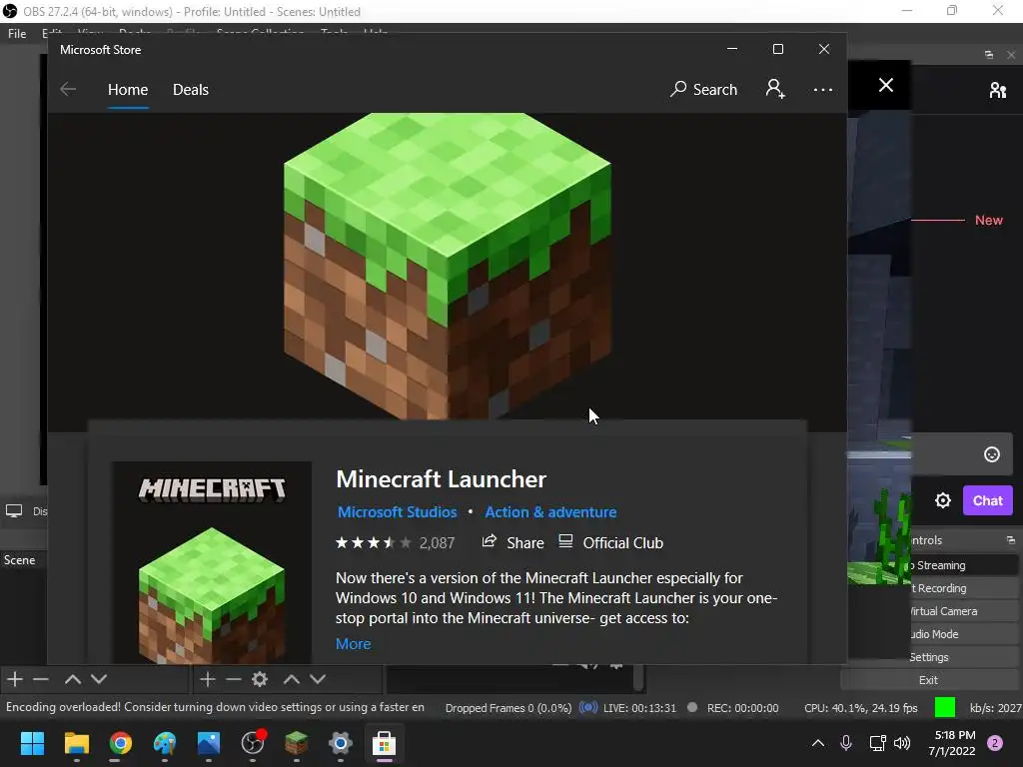1023x767 pixels.
Task: Move source down with the Sources down arrow
Action: click(318, 679)
